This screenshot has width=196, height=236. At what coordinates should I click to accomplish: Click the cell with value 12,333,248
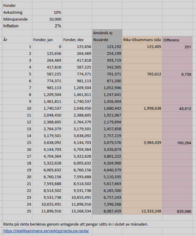pos(142,211)
